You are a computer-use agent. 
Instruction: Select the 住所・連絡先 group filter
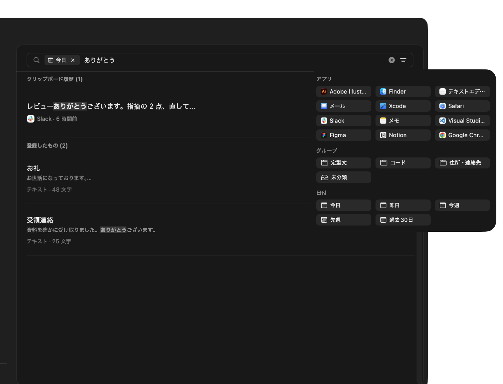click(462, 163)
